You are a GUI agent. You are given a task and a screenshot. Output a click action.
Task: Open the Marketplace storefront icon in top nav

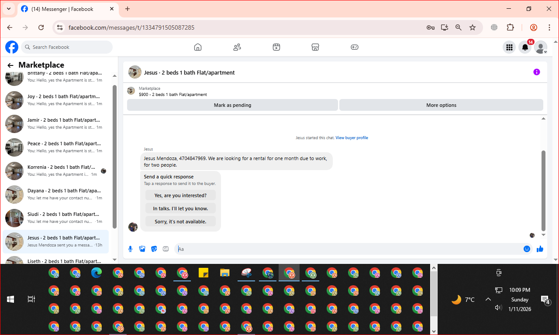coord(315,47)
